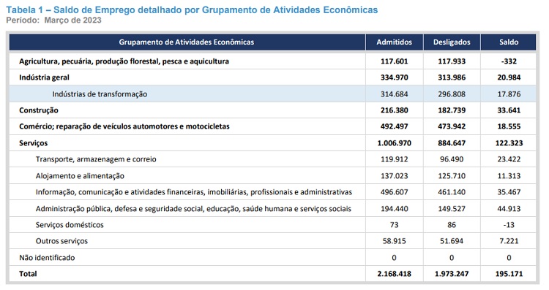Click Comércio desligados value 473.942
The height and width of the screenshot is (290, 549).
[x=452, y=126]
